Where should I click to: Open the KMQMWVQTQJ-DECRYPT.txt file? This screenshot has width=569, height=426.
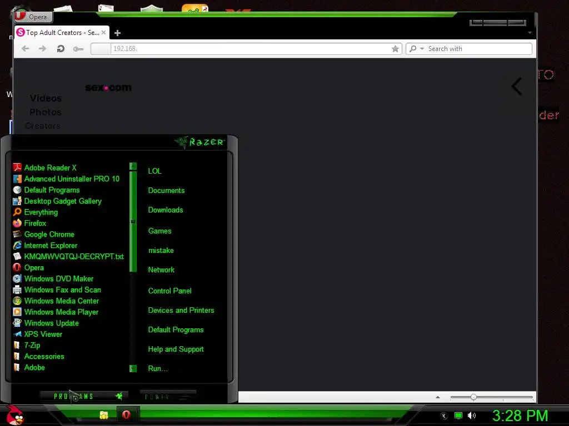pyautogui.click(x=68, y=256)
